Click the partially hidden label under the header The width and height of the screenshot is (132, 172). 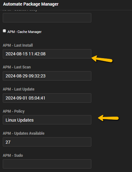pyautogui.click(x=20, y=11)
